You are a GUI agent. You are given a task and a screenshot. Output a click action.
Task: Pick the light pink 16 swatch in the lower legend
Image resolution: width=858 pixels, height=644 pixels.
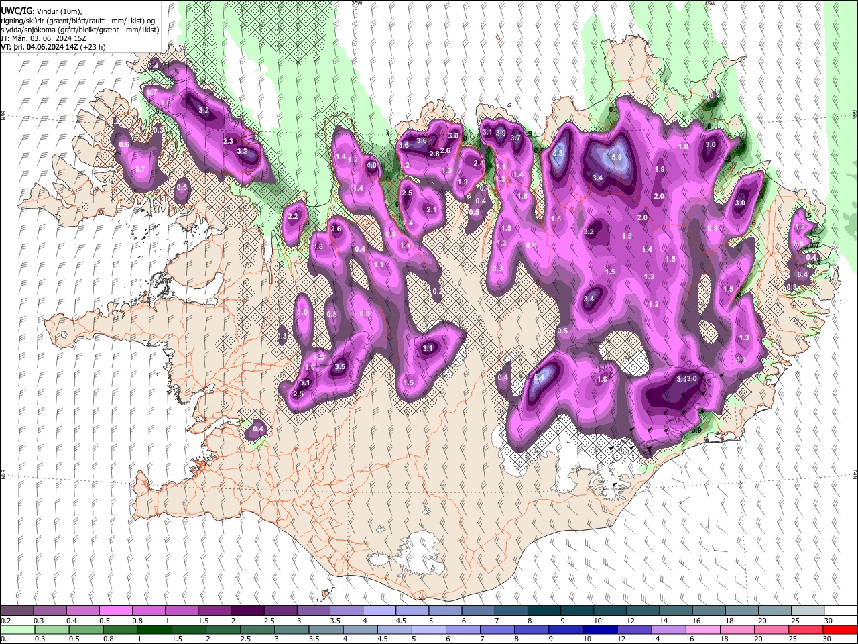point(702,629)
